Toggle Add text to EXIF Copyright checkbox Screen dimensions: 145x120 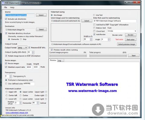94,25
